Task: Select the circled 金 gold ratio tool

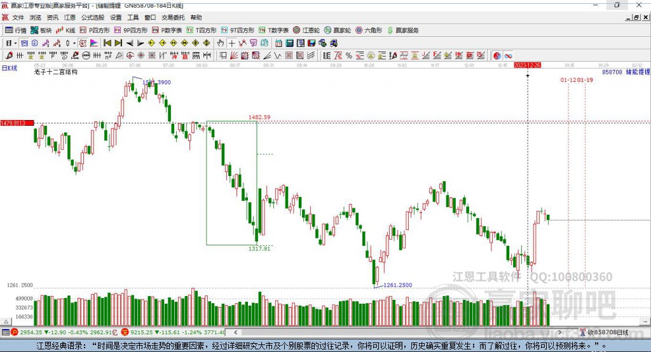Action: pos(371,56)
